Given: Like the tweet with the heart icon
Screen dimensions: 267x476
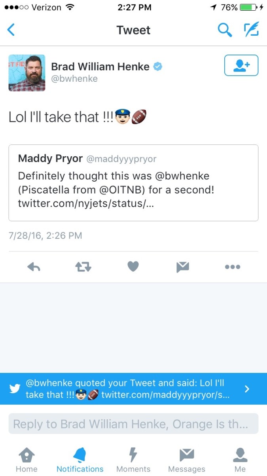Looking at the screenshot, I should (x=133, y=267).
